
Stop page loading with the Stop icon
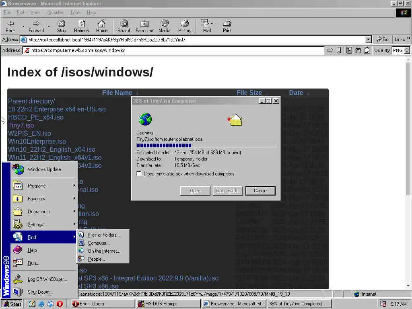[62, 24]
